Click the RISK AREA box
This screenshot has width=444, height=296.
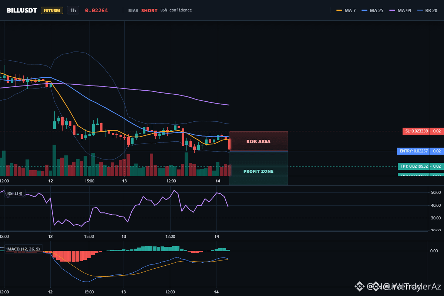259,141
